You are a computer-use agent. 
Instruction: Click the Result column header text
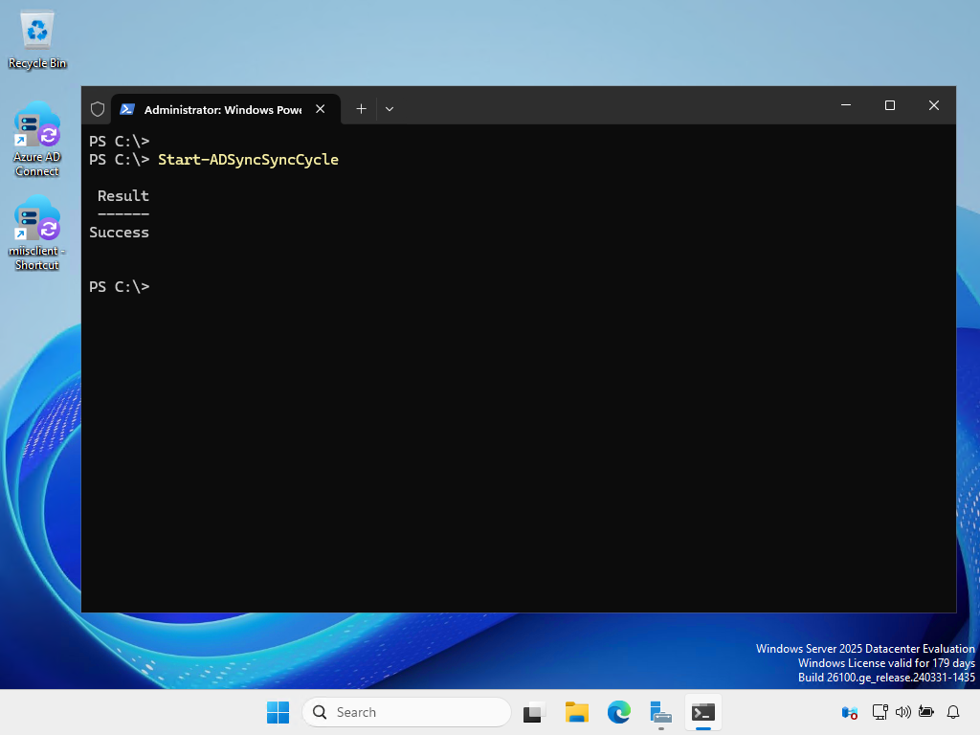[x=123, y=195]
